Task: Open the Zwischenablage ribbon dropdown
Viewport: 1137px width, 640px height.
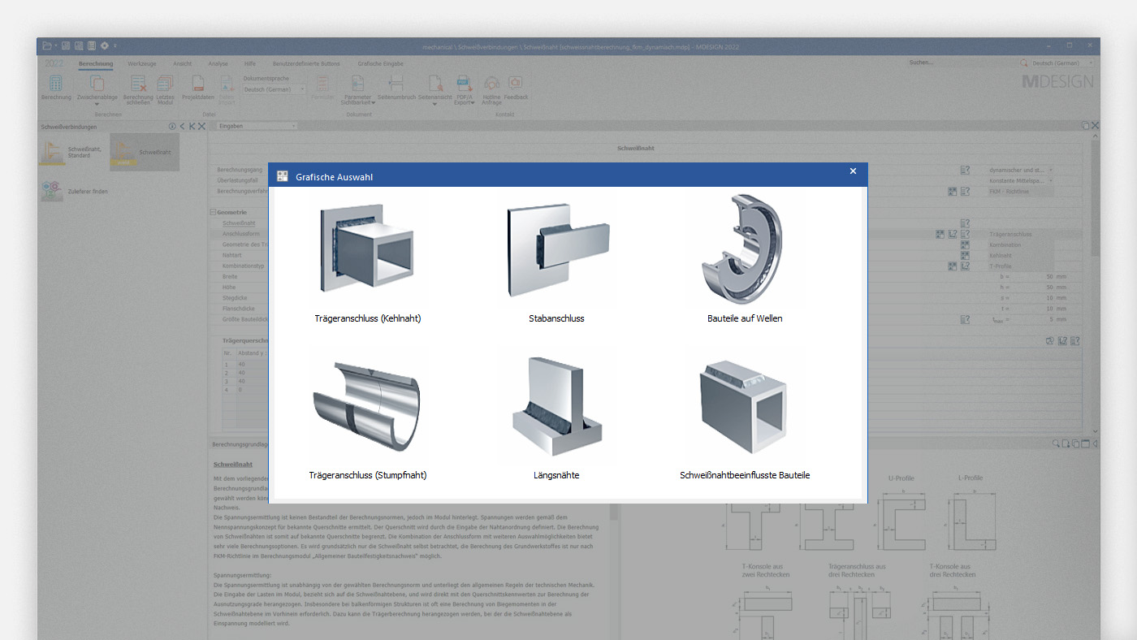Action: click(97, 91)
